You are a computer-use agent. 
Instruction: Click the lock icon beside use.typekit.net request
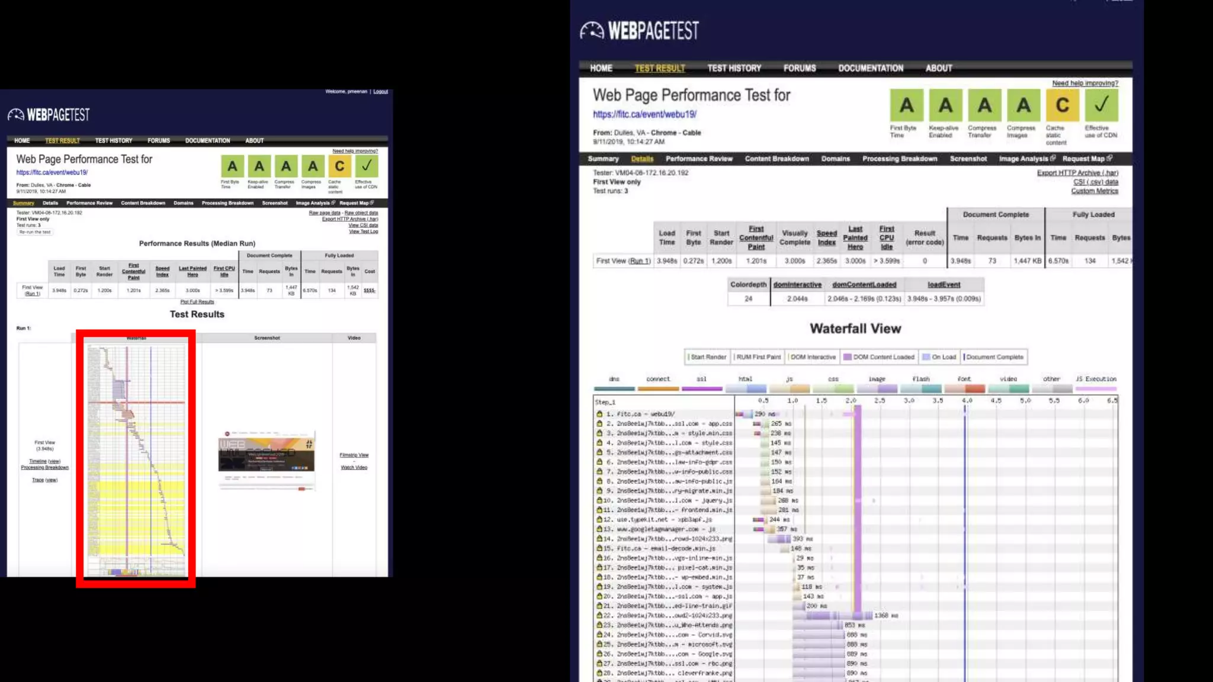[599, 519]
